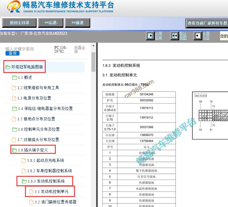Click part number 13756464 cell
The image size is (228, 207).
[146, 141]
